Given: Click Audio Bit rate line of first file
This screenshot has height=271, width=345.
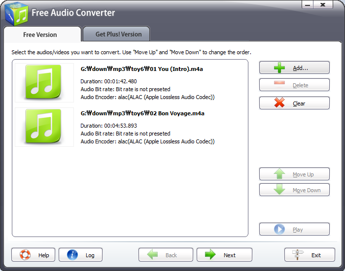Looking at the screenshot, I should [125, 89].
